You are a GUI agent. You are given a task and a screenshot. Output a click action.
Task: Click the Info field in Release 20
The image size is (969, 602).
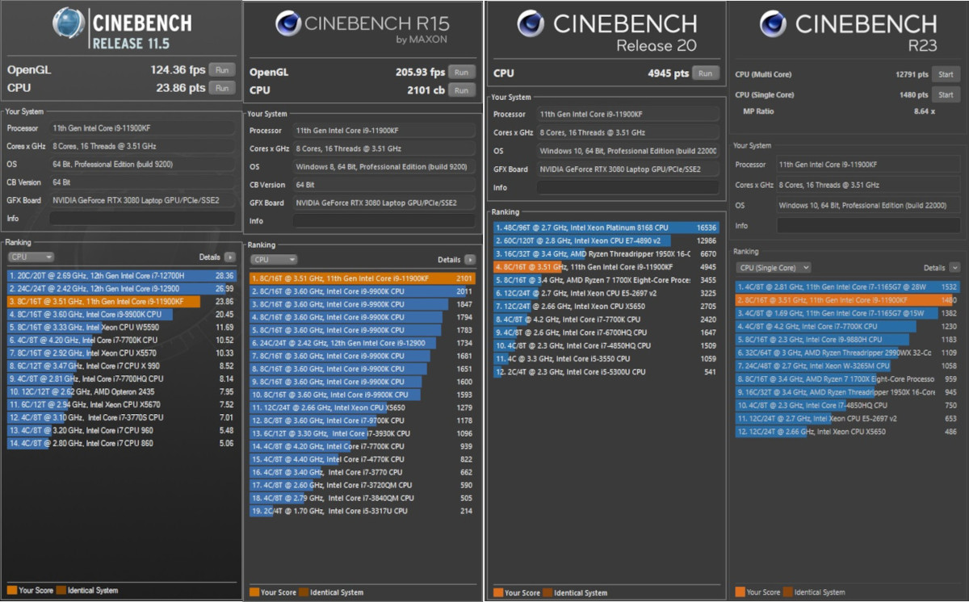pyautogui.click(x=627, y=187)
